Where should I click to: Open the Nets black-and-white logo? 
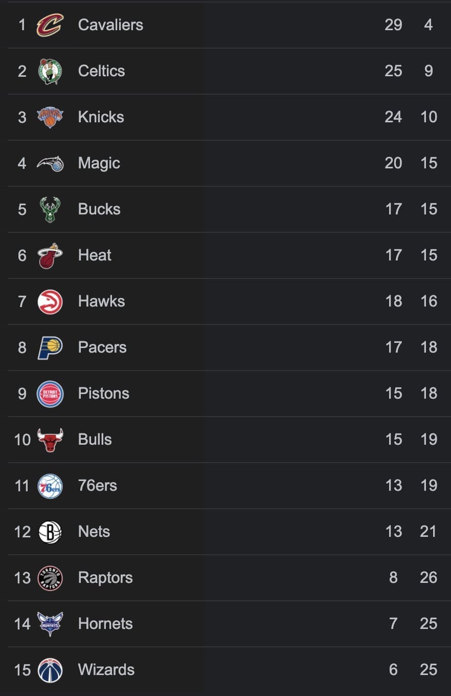pyautogui.click(x=50, y=532)
